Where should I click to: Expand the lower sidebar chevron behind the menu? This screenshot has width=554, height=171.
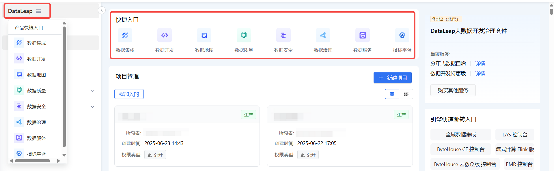[x=92, y=107]
